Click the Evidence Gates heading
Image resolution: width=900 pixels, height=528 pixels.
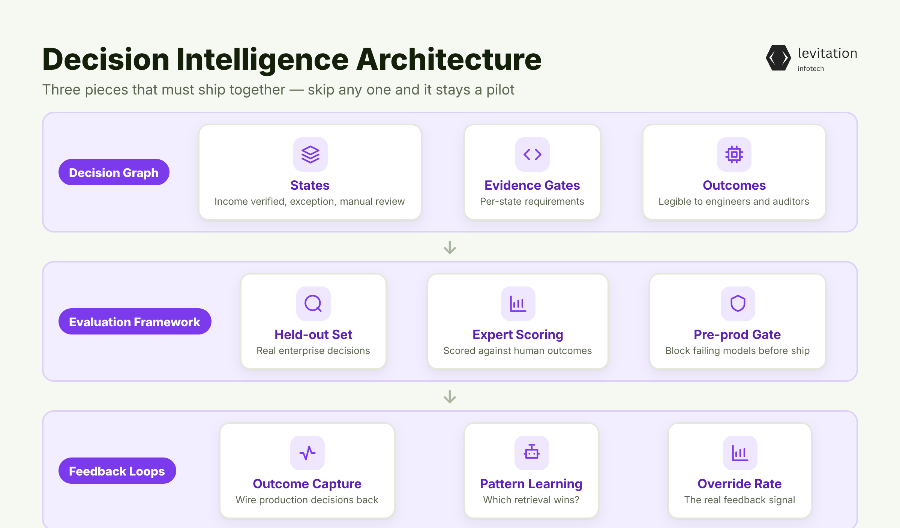click(x=532, y=185)
